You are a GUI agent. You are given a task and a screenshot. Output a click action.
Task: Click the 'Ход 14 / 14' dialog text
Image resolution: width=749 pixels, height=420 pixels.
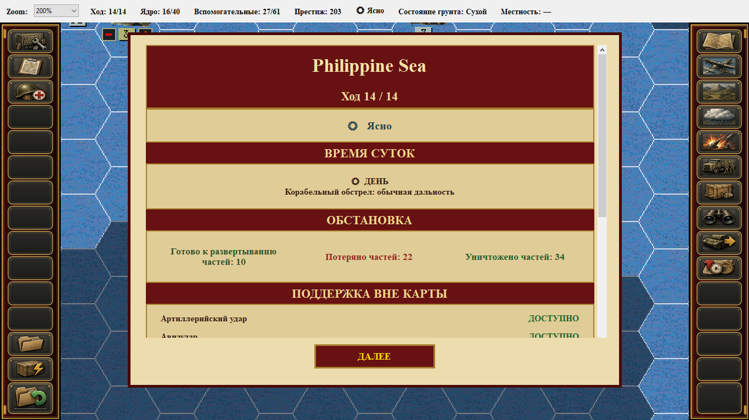click(370, 97)
